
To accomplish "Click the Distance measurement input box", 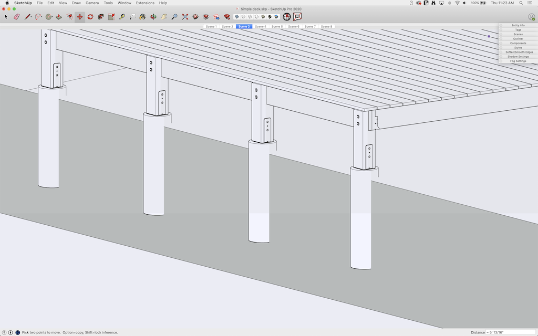I will pyautogui.click(x=510, y=332).
